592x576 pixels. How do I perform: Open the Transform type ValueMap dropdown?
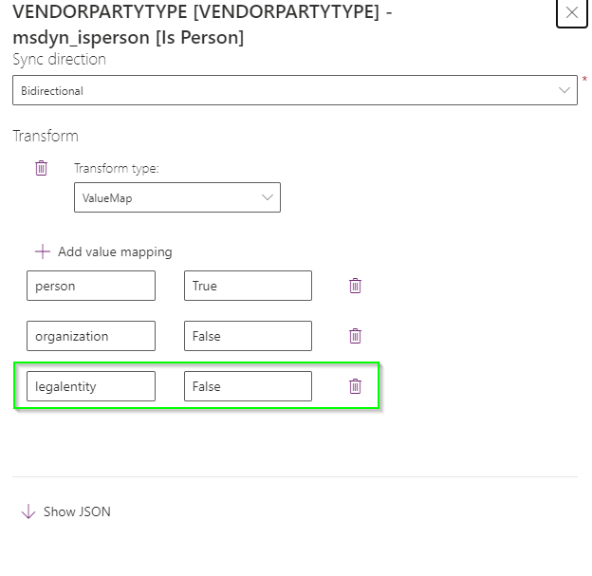(x=177, y=197)
